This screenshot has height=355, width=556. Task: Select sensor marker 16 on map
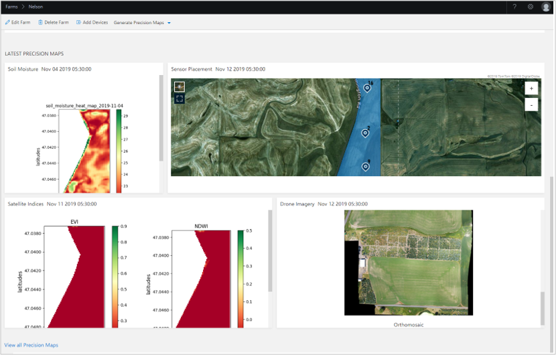[x=367, y=88]
